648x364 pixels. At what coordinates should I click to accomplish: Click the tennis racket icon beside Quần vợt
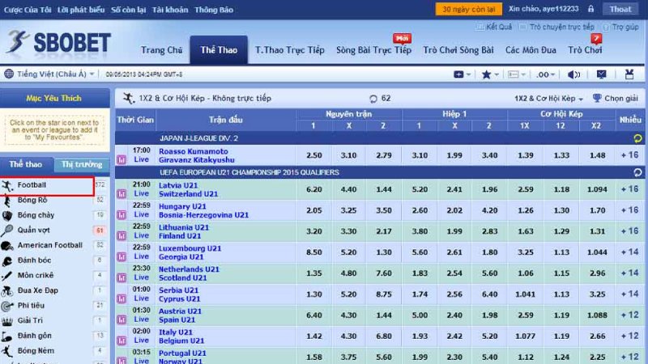[7, 231]
